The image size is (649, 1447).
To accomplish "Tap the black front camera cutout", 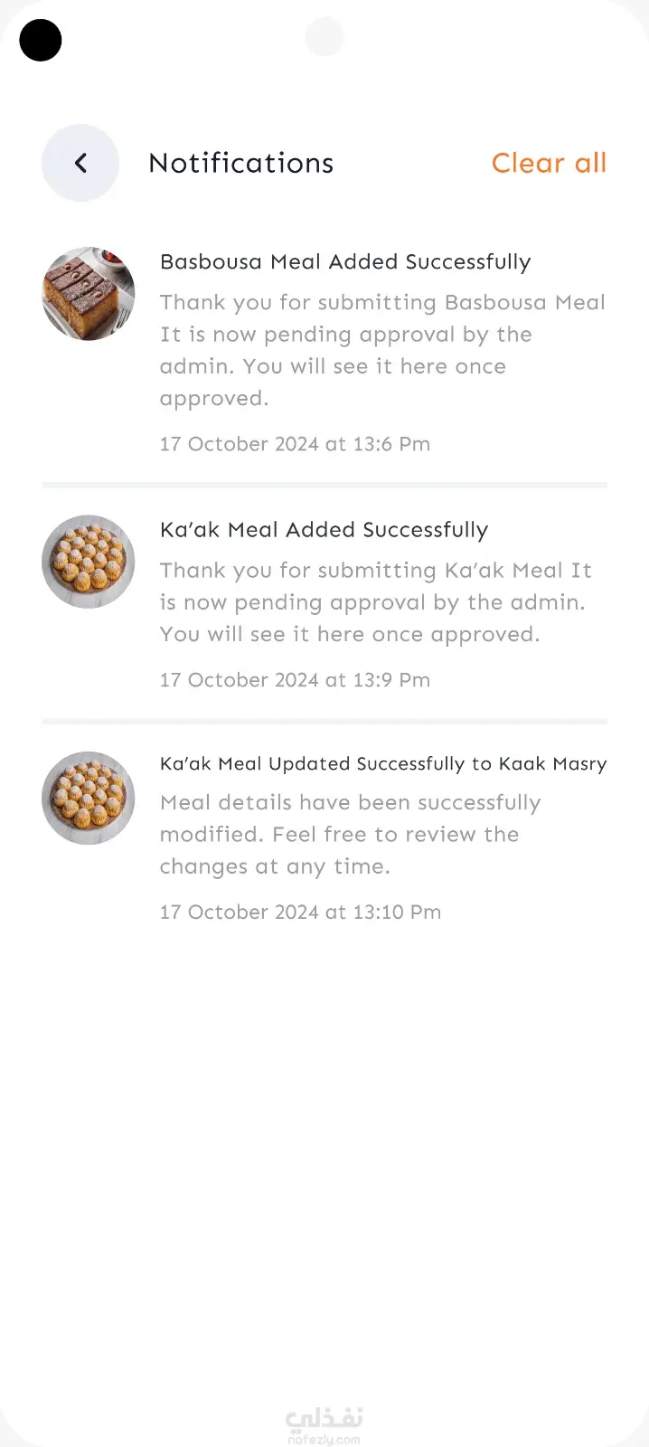I will (x=41, y=40).
